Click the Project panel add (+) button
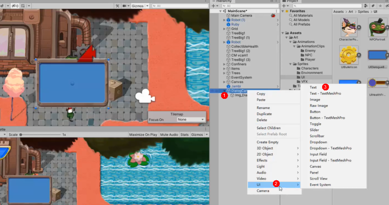 click(284, 6)
